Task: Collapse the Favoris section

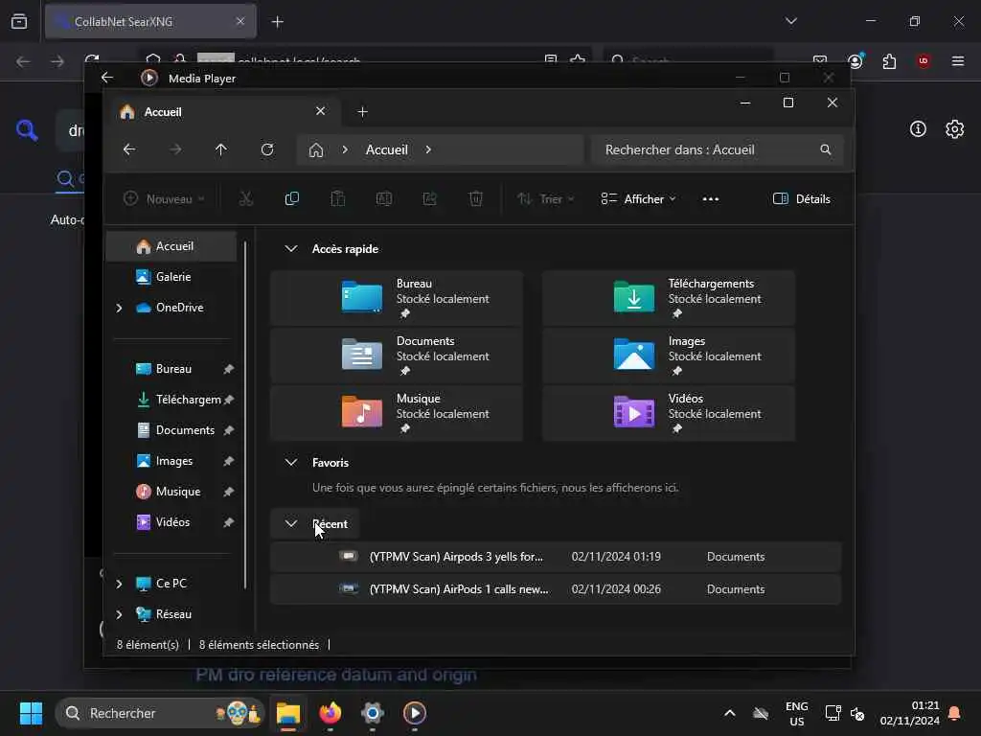Action: pyautogui.click(x=291, y=463)
